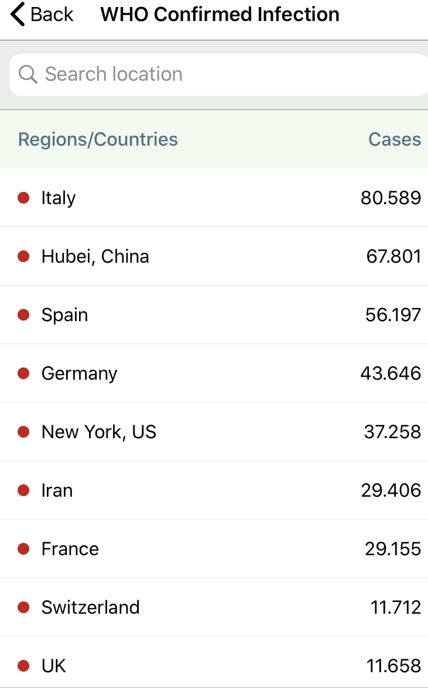
Task: Click the red dot next to Germany
Action: pos(23,373)
